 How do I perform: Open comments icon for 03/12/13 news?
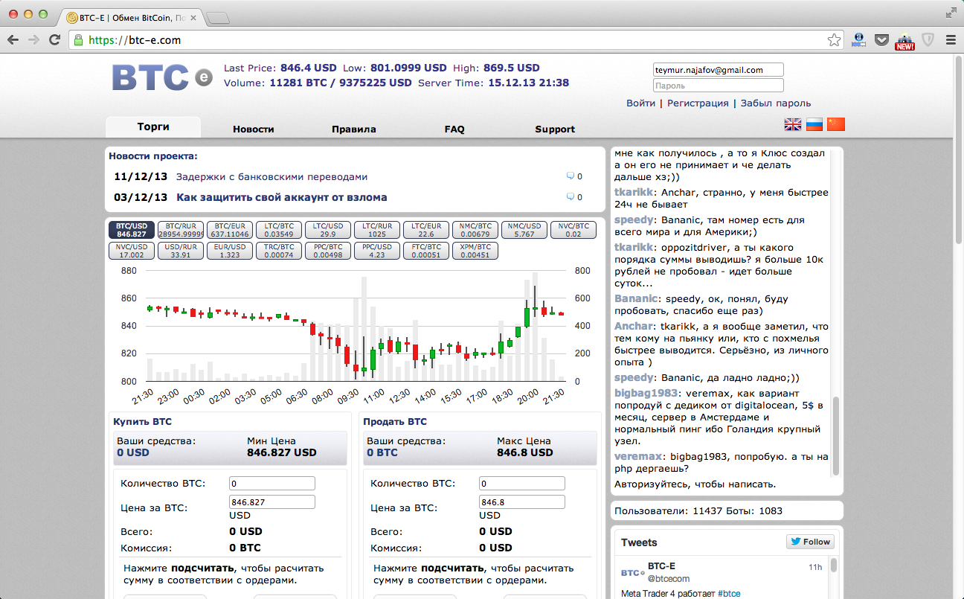pos(571,197)
